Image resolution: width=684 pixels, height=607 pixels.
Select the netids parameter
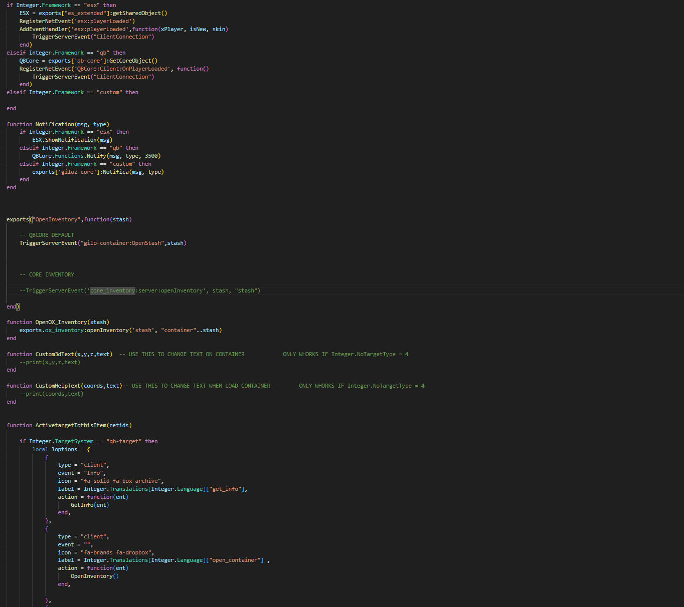click(x=119, y=425)
